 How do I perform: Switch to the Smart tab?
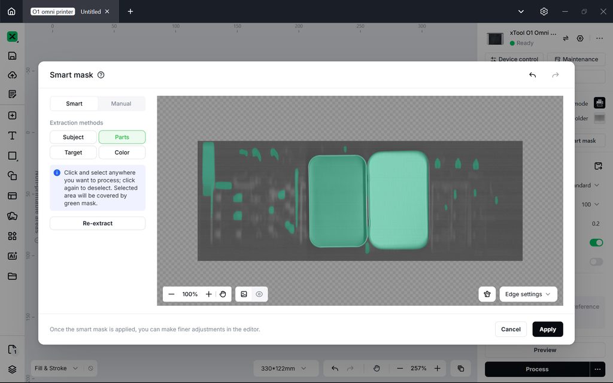[74, 104]
